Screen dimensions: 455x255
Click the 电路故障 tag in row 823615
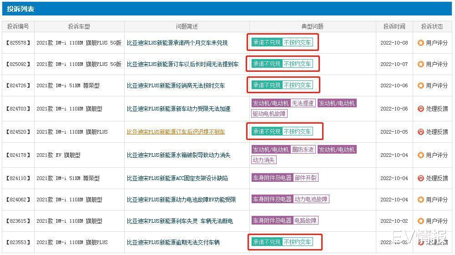pos(305,220)
